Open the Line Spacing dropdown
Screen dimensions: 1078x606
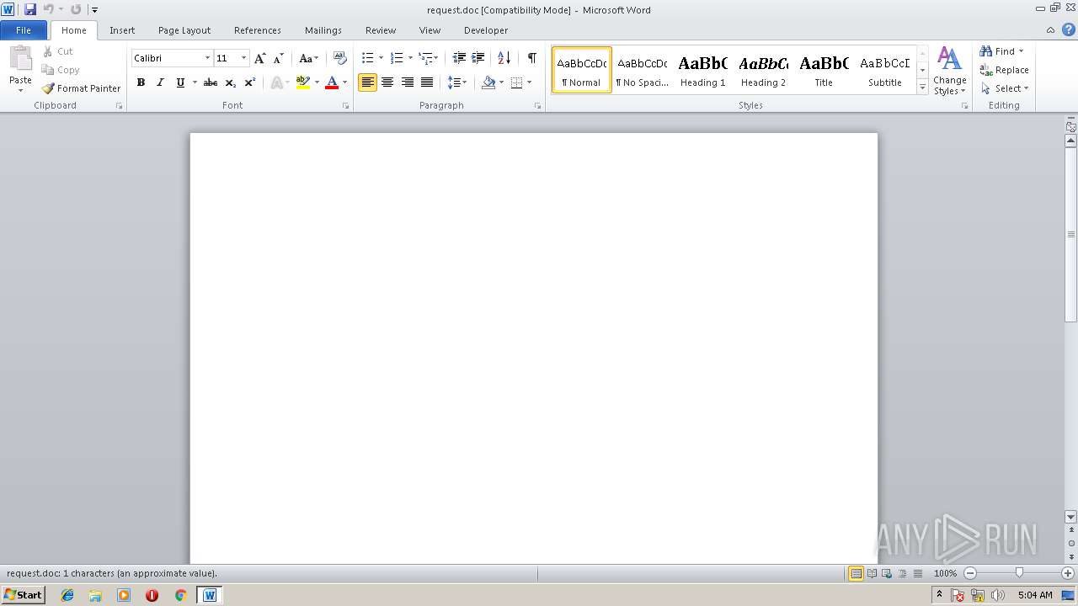(x=457, y=82)
